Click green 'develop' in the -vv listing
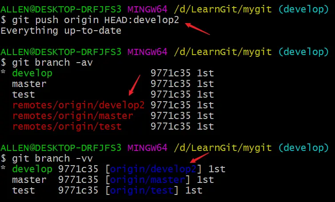This screenshot has width=335, height=202. tap(32, 169)
